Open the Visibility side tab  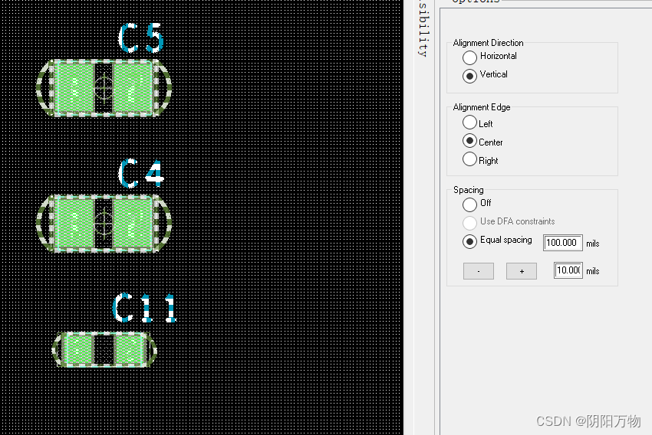coord(423,29)
